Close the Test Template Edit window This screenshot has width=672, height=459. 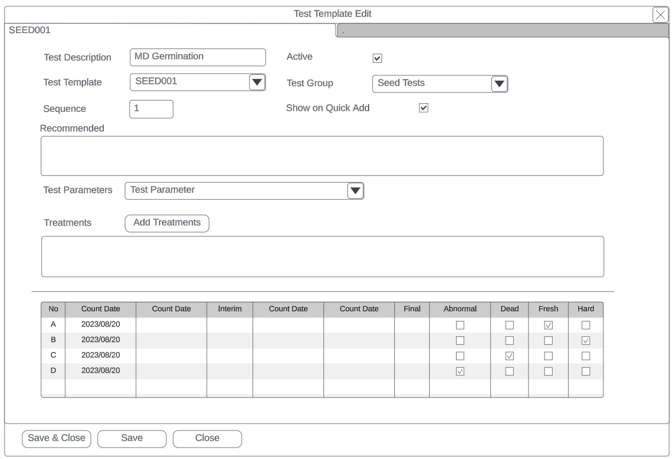[661, 15]
